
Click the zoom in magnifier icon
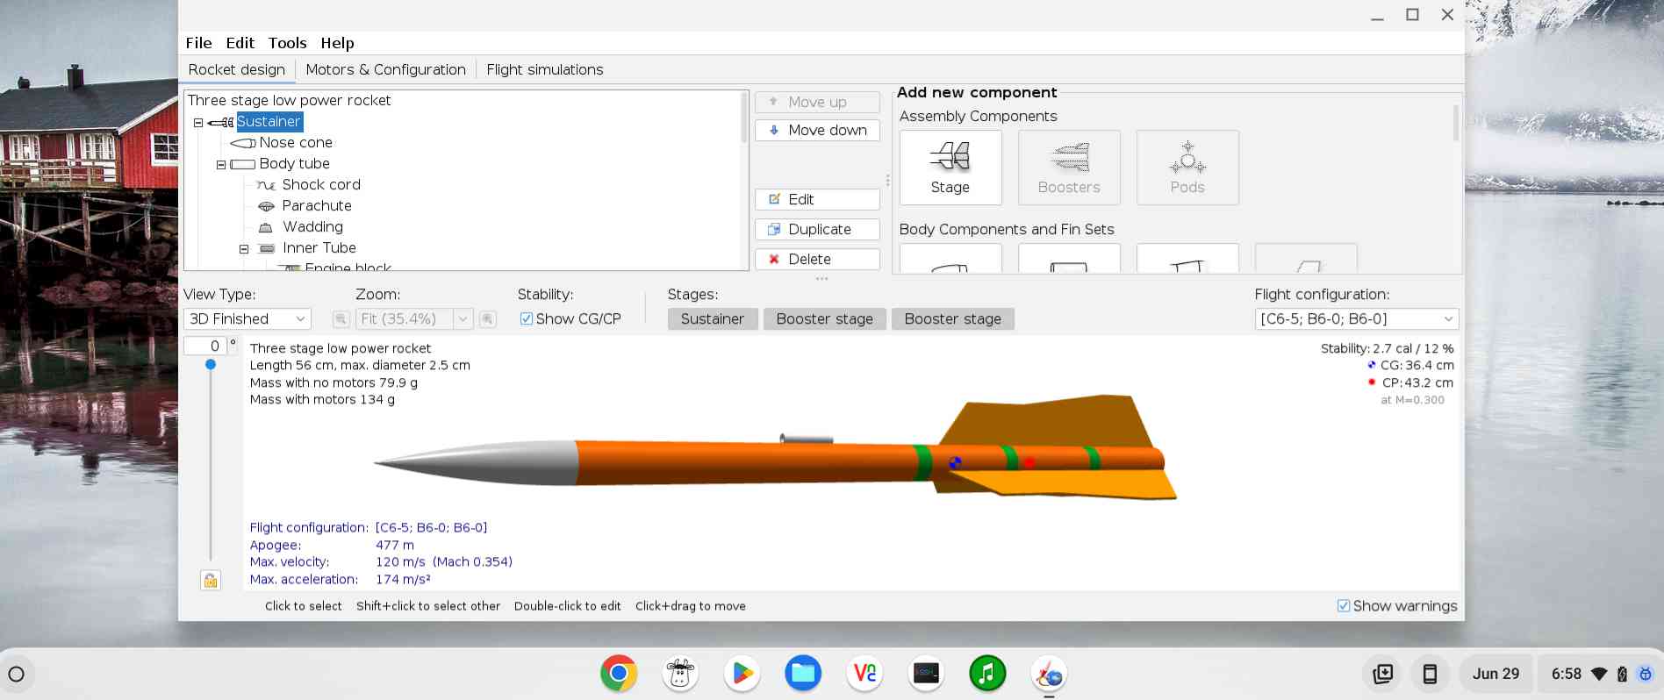click(488, 319)
